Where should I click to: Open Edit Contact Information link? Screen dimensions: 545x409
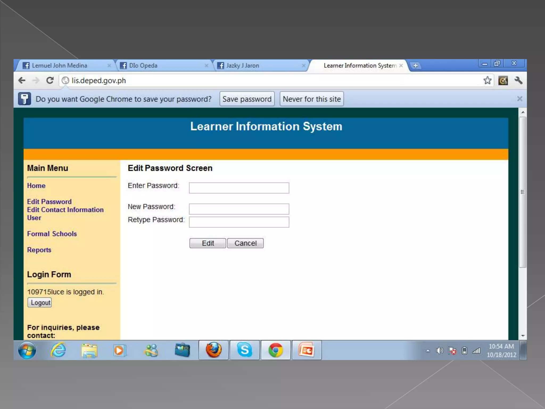(65, 210)
